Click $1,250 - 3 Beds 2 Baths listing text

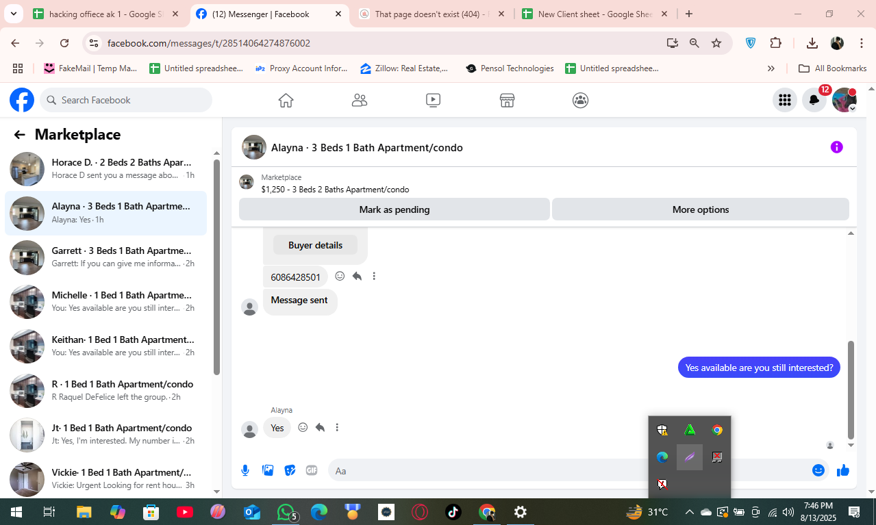(335, 190)
